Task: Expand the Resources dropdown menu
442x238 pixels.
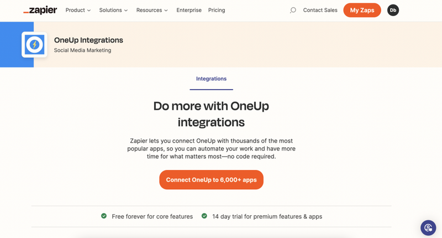Action: point(152,10)
